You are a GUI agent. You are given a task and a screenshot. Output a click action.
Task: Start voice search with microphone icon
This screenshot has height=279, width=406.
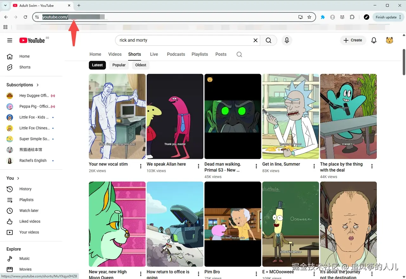tap(287, 40)
